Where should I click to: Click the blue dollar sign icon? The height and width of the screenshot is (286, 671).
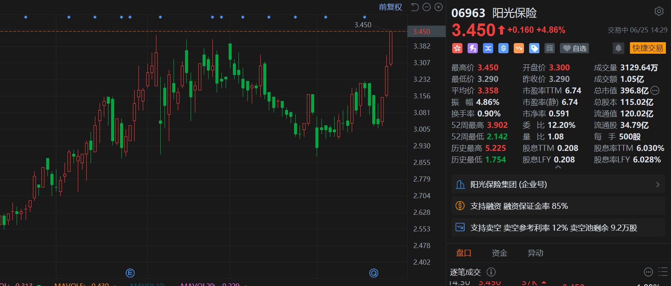tap(503, 48)
